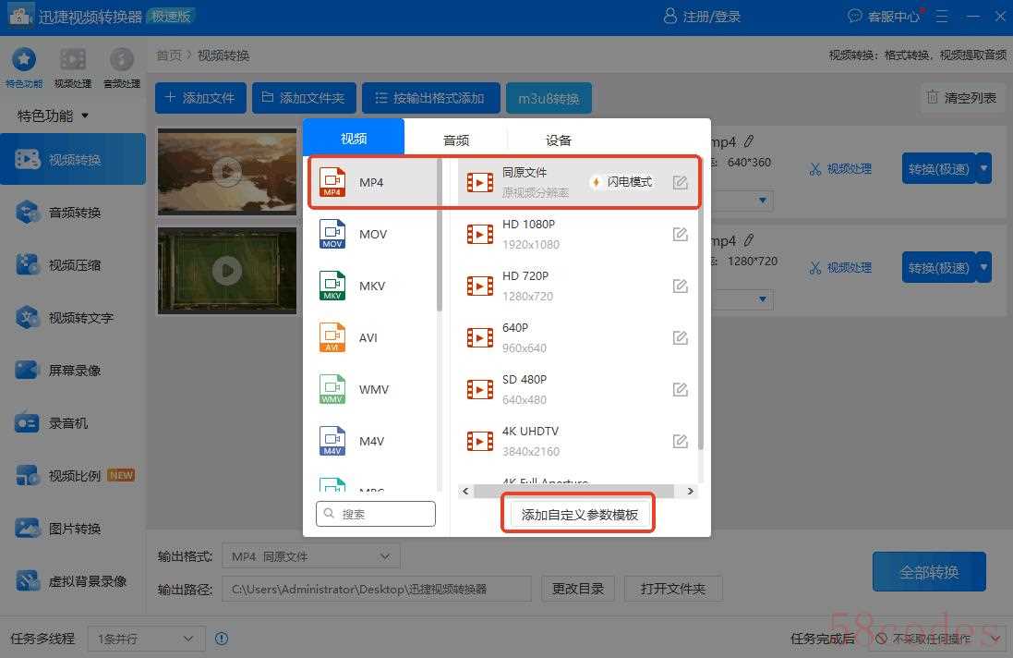1013x658 pixels.
Task: Choose the MOV format icon
Action: (x=332, y=234)
